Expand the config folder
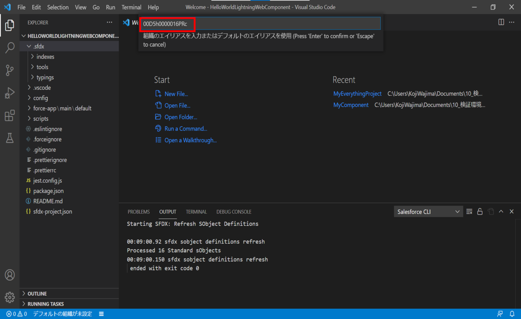The width and height of the screenshot is (521, 319). (69, 98)
